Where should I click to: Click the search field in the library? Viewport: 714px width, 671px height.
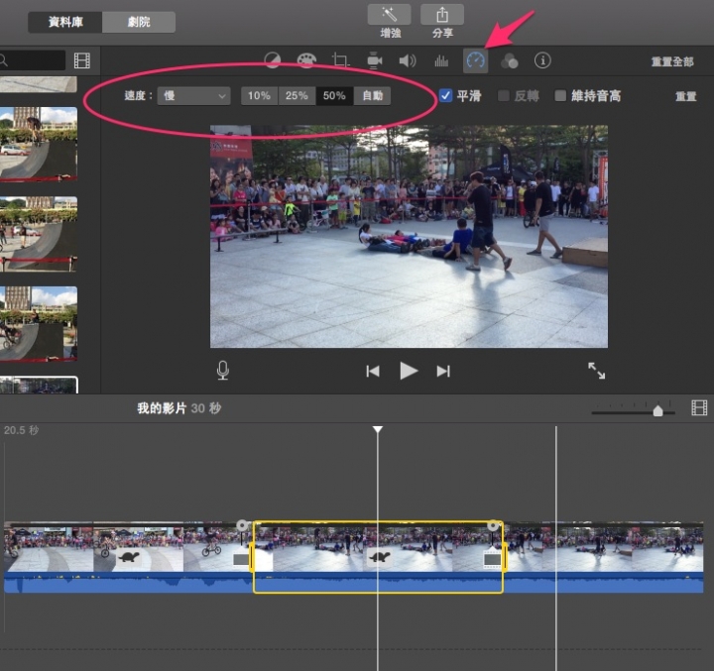33,60
